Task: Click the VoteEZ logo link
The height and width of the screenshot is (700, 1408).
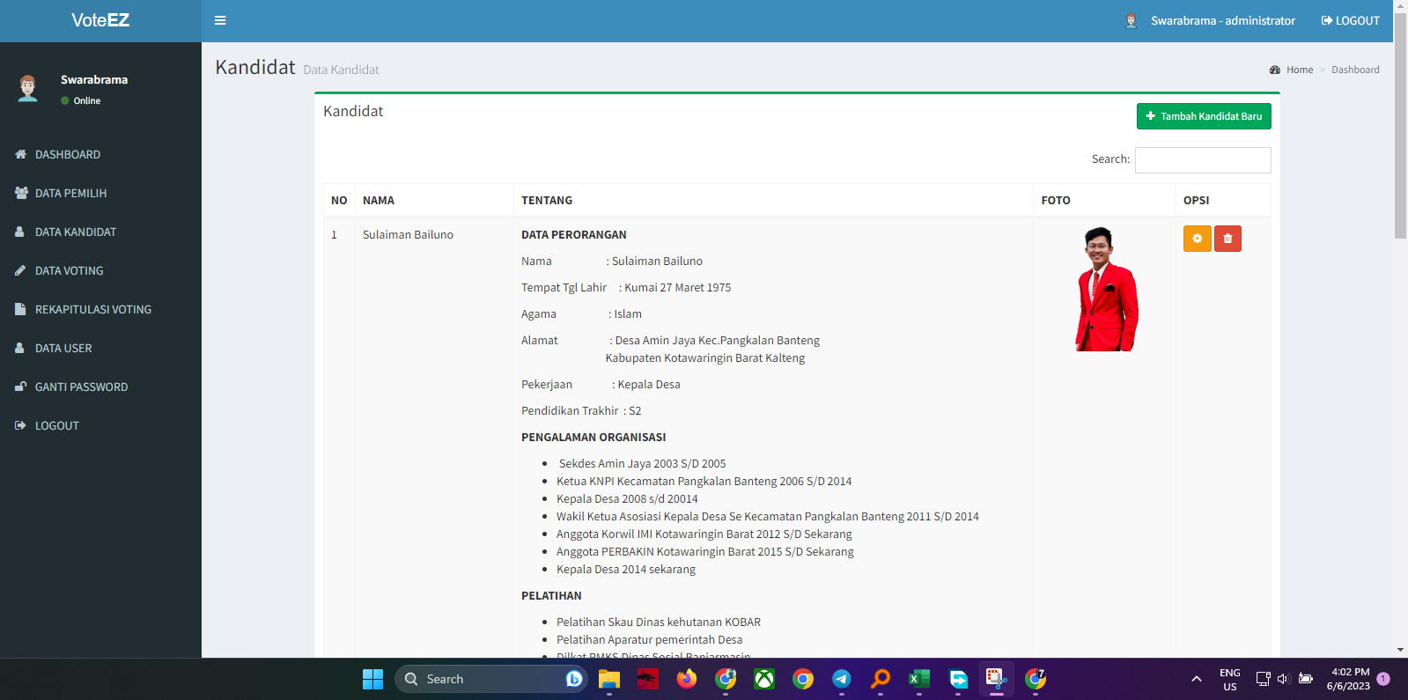Action: point(100,20)
